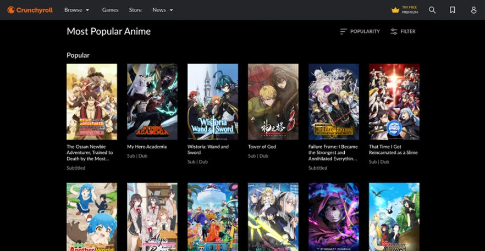Open the Alya classroom poster in second row
485x251 pixels.
coord(152,217)
